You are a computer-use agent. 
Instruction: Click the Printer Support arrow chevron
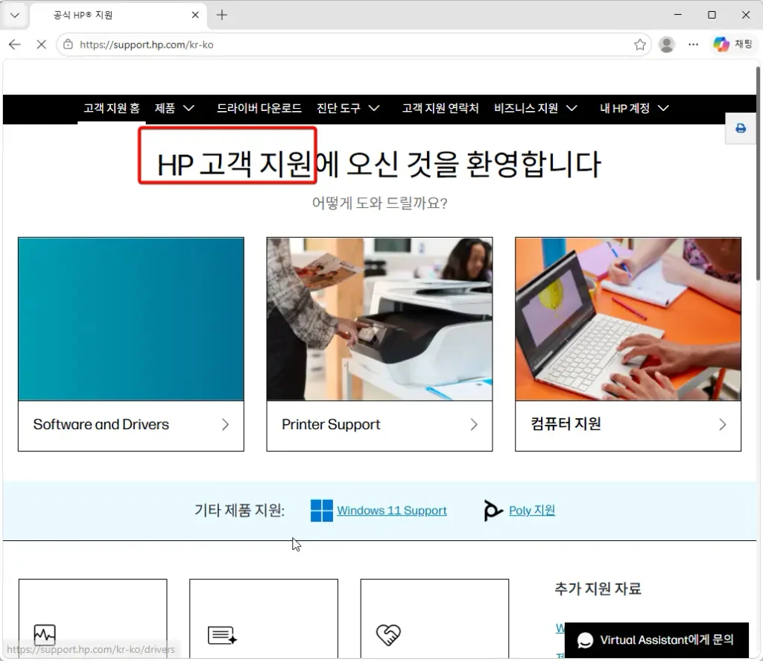point(474,425)
